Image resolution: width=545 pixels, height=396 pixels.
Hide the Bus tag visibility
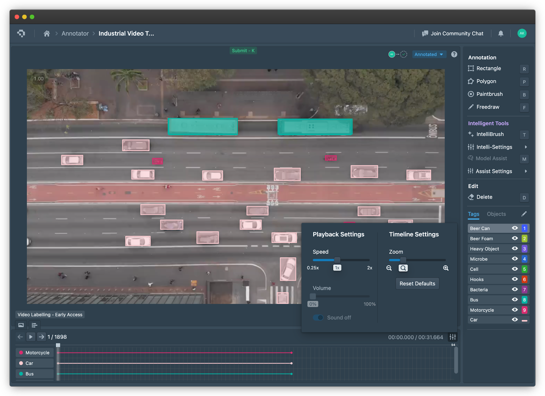[x=514, y=299]
